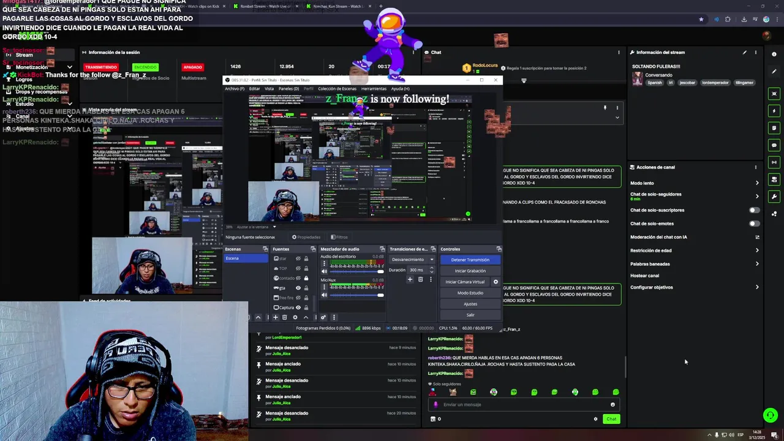784x441 pixels.
Task: Click the lightning bolt sidebar icon
Action: coord(774,111)
